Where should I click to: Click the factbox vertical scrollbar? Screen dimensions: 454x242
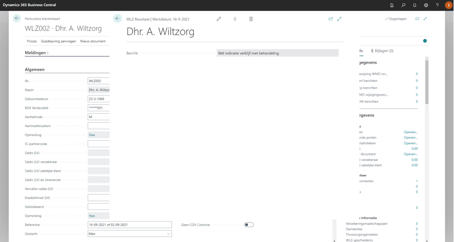tap(427, 82)
